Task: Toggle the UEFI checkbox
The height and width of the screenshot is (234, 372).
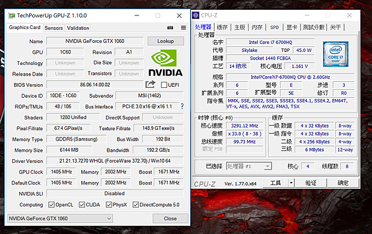Action: (x=164, y=85)
